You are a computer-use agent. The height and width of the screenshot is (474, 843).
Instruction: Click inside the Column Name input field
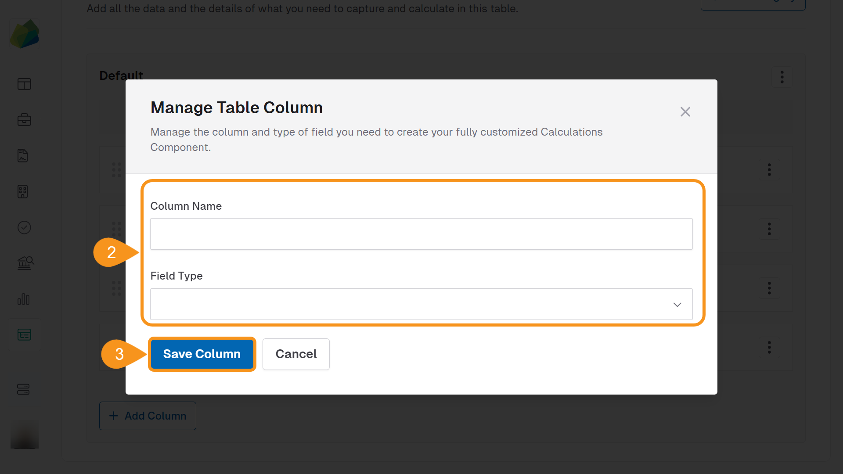(421, 234)
